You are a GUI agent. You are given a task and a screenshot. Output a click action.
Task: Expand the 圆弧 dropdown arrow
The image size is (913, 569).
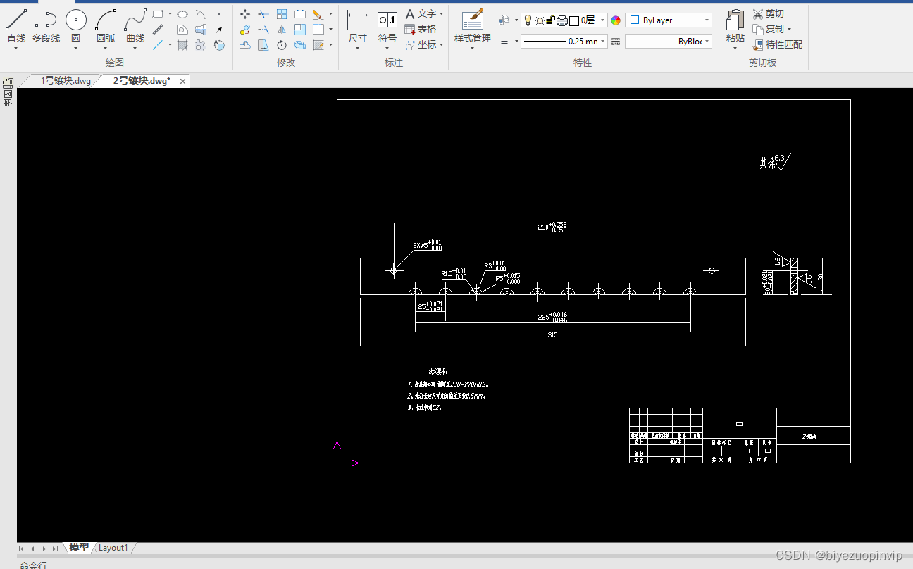[106, 49]
